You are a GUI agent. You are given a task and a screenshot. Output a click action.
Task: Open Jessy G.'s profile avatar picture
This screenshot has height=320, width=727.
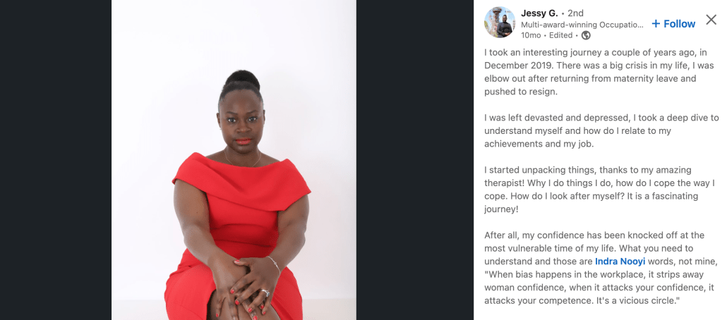click(499, 23)
